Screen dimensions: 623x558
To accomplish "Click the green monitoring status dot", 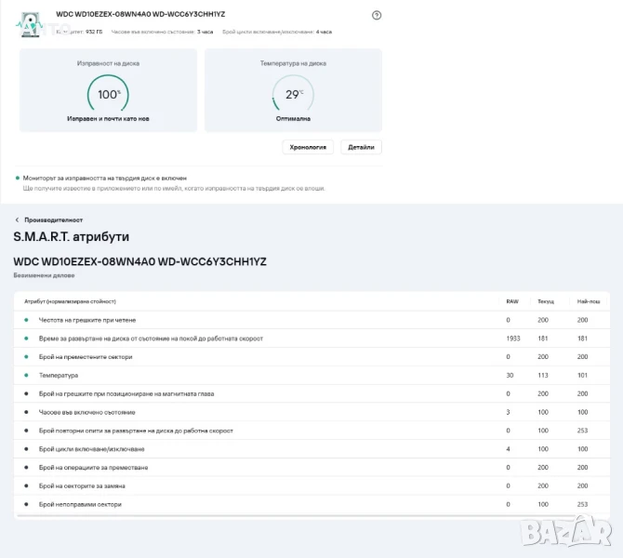I will tap(18, 178).
